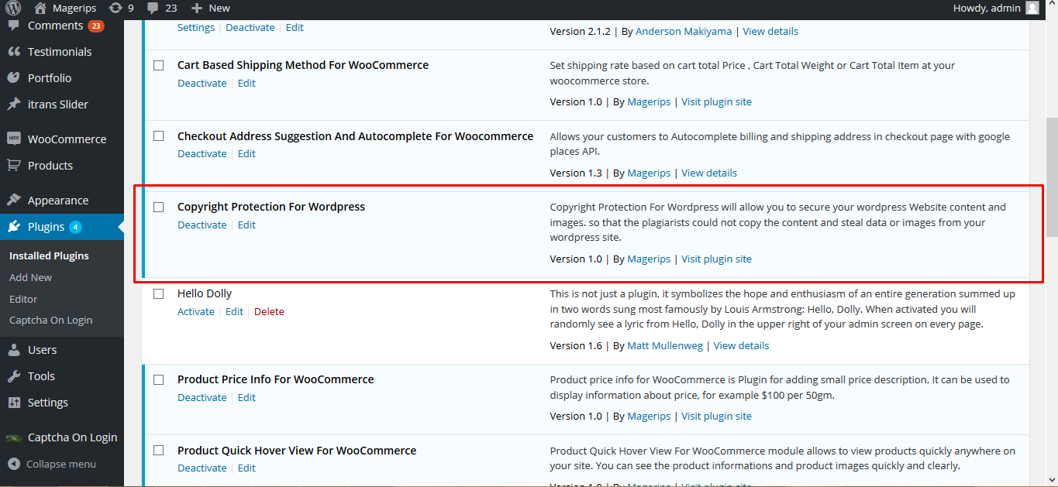View details for Checkout Address Suggestion plugin
This screenshot has height=487, width=1058.
pos(709,173)
